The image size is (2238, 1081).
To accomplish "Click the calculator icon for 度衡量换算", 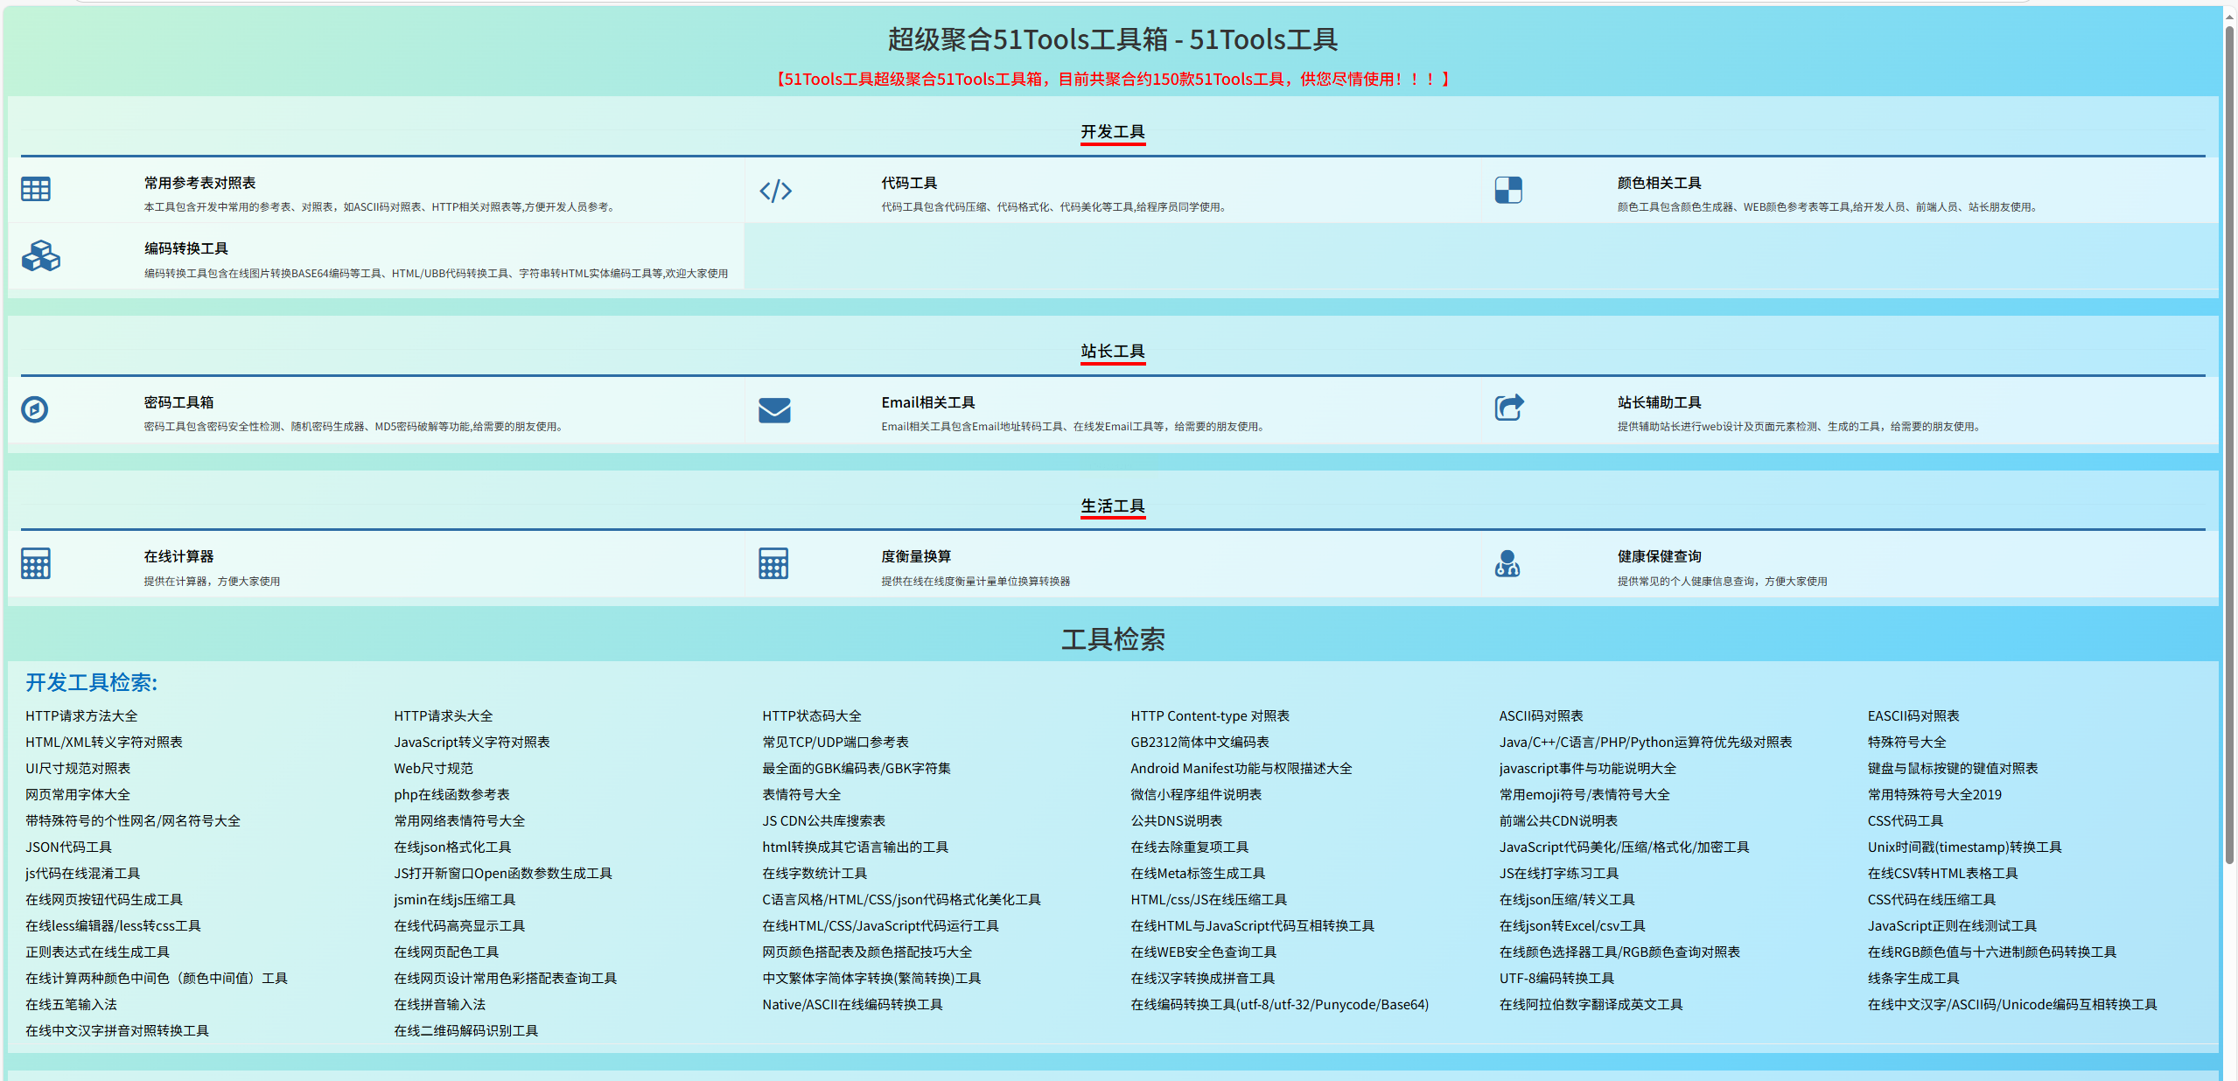I will pos(773,564).
